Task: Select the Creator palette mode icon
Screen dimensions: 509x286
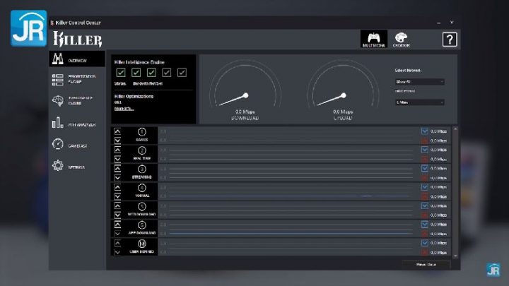Action: [401, 39]
